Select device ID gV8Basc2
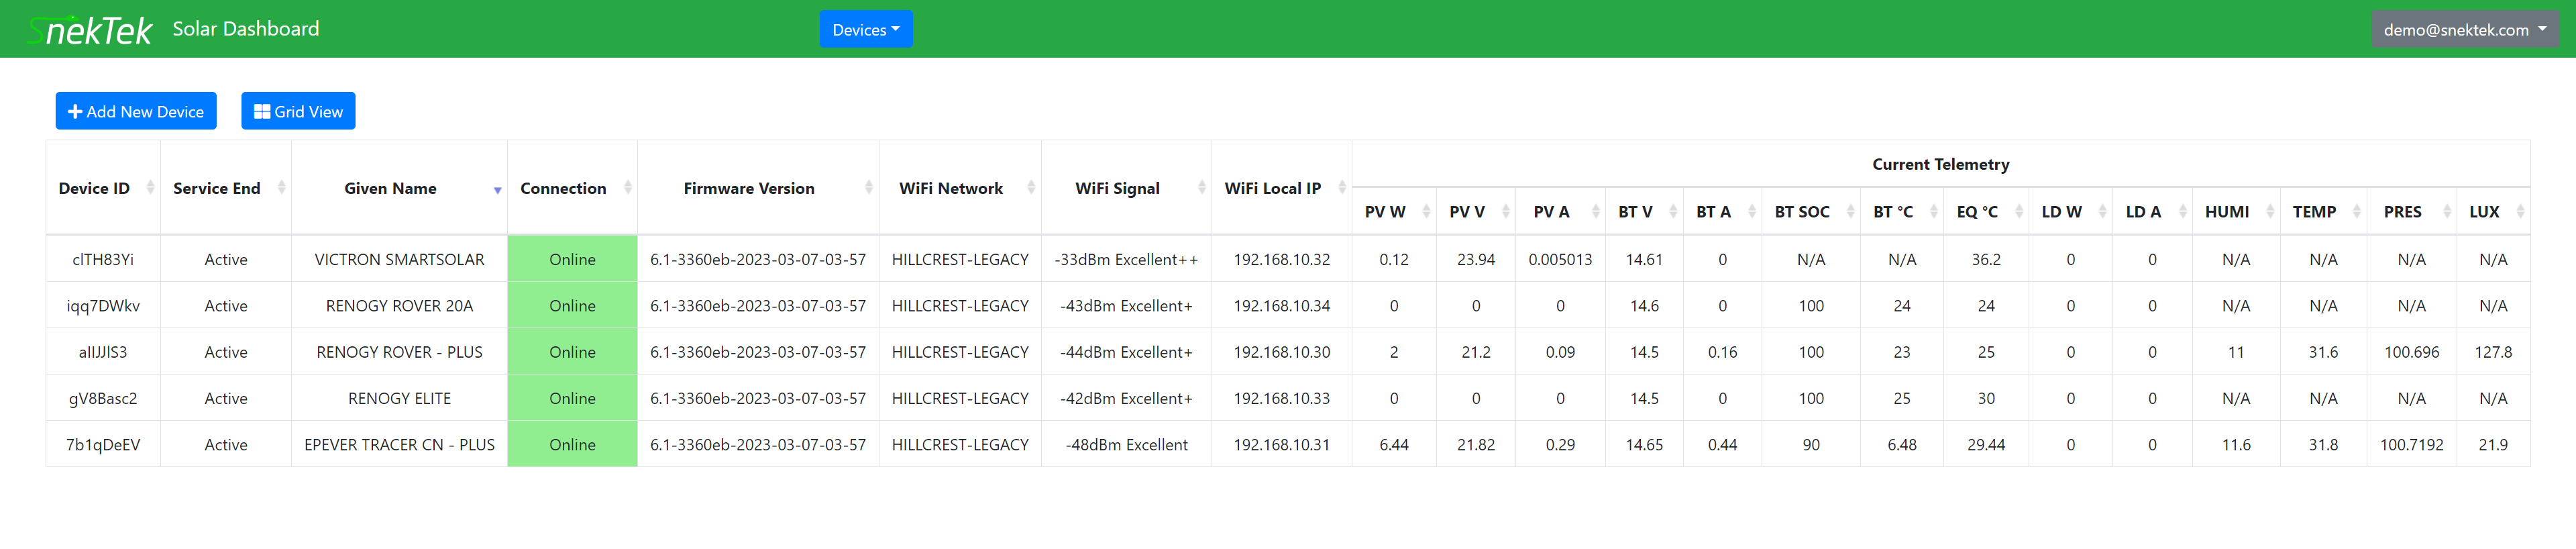 pyautogui.click(x=103, y=398)
